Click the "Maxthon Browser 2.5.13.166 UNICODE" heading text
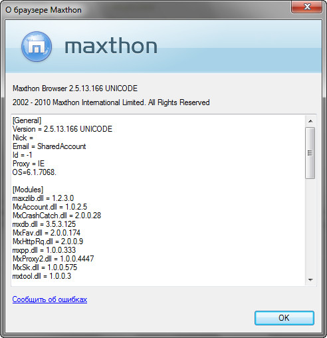This screenshot has width=327, height=338. 75,88
